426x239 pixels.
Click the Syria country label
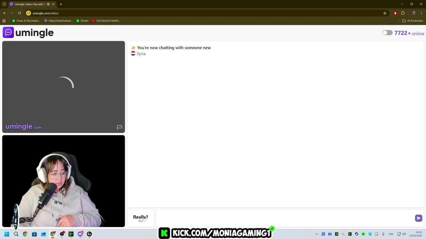click(x=141, y=54)
